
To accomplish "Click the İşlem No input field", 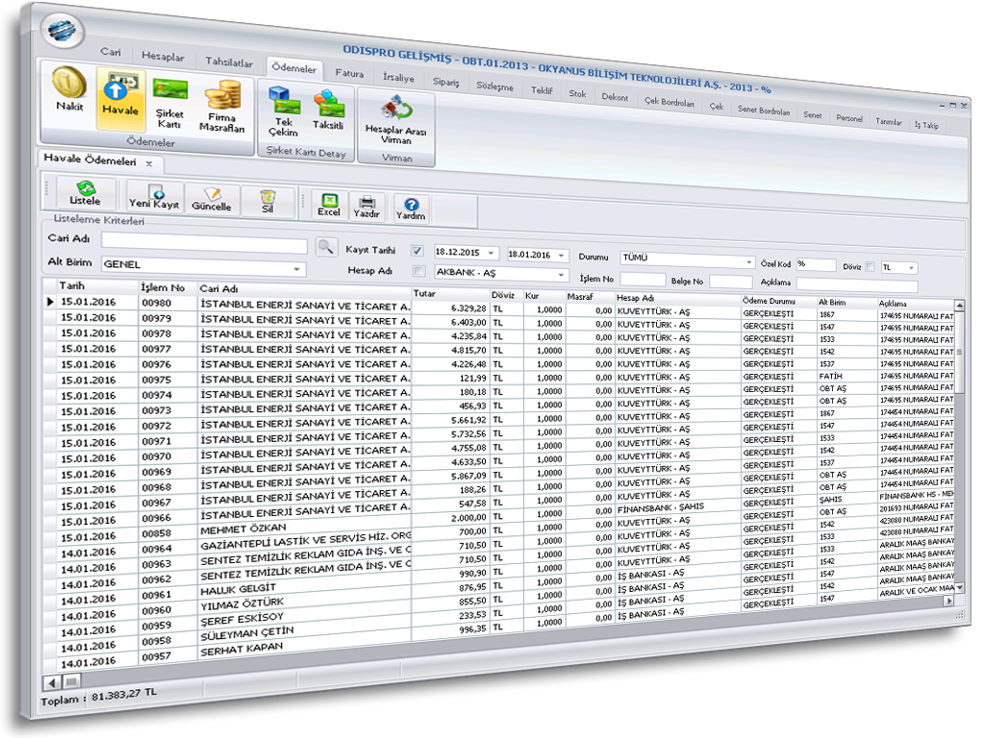I will [x=642, y=280].
